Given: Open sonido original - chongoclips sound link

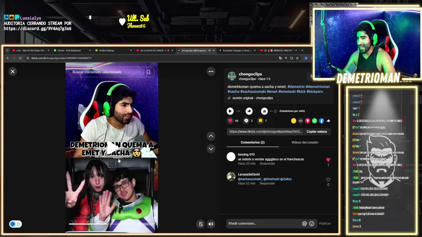Looking at the screenshot, I should pos(253,98).
